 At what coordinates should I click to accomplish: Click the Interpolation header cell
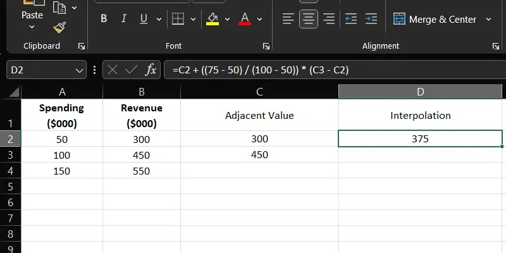[x=420, y=115]
